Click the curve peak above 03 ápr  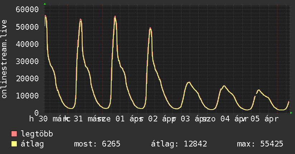point(188,82)
